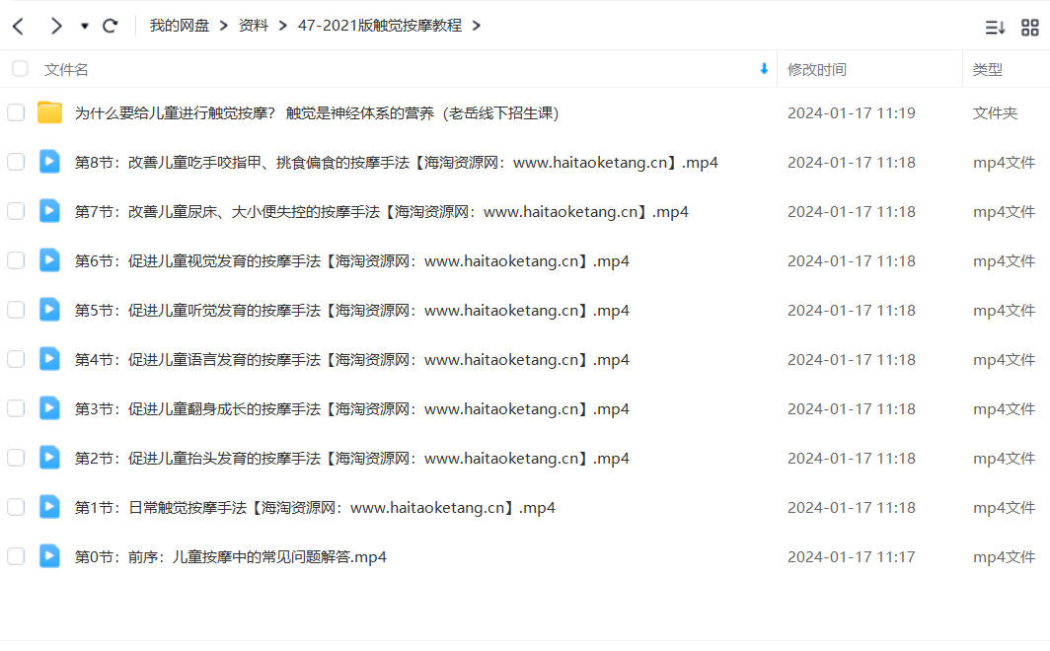Screen dimensions: 1050x651
Task: Click video icon of 第1节 file
Action: click(x=49, y=506)
